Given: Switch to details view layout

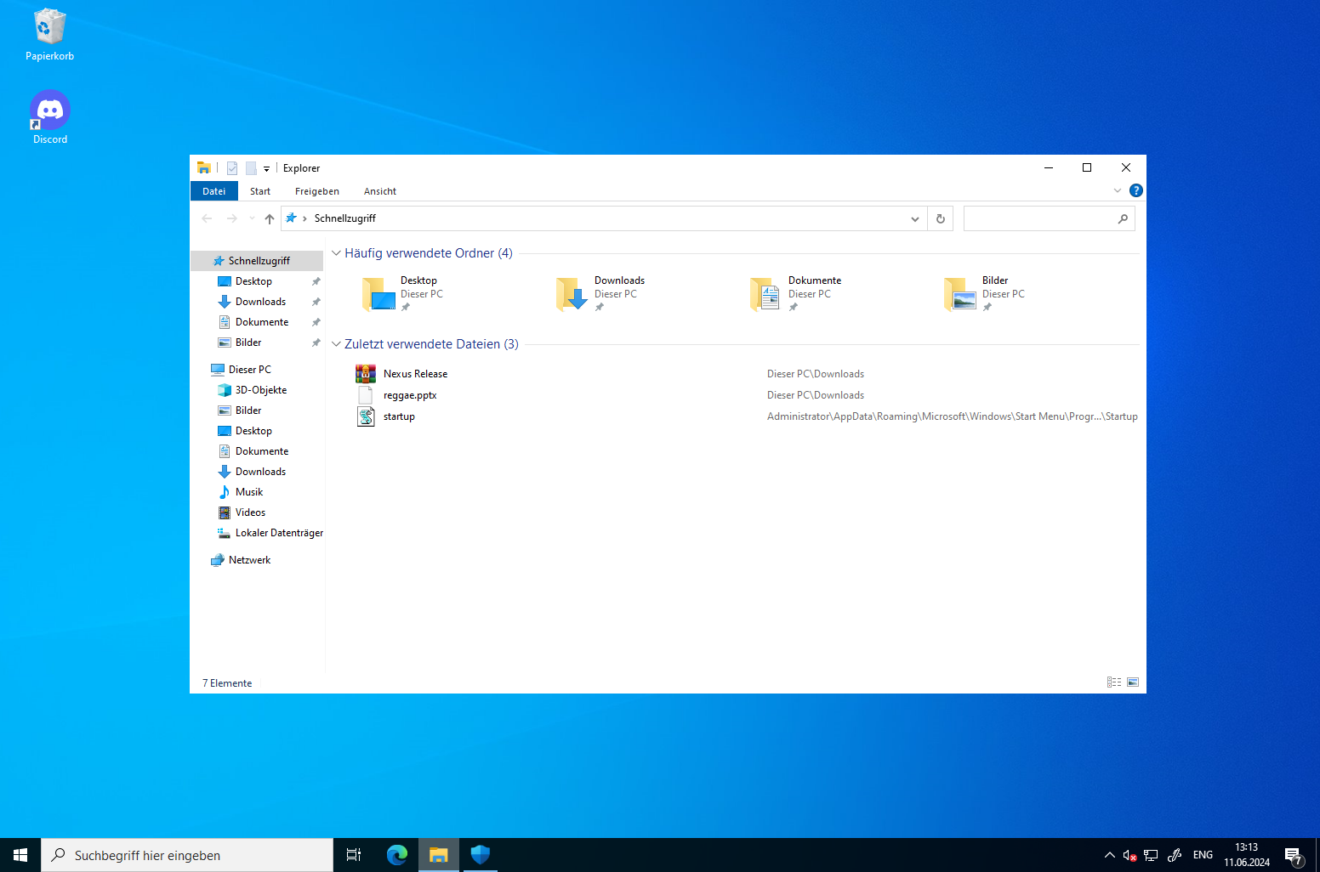Looking at the screenshot, I should pyautogui.click(x=1114, y=682).
